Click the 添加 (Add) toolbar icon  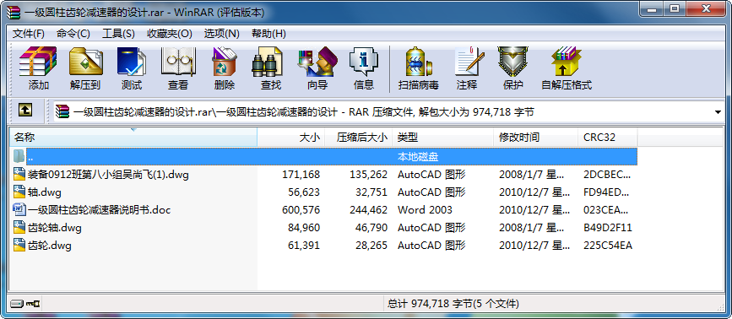38,68
